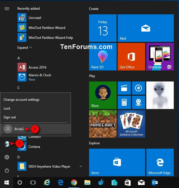Open the Groove Music tile

click(x=139, y=88)
